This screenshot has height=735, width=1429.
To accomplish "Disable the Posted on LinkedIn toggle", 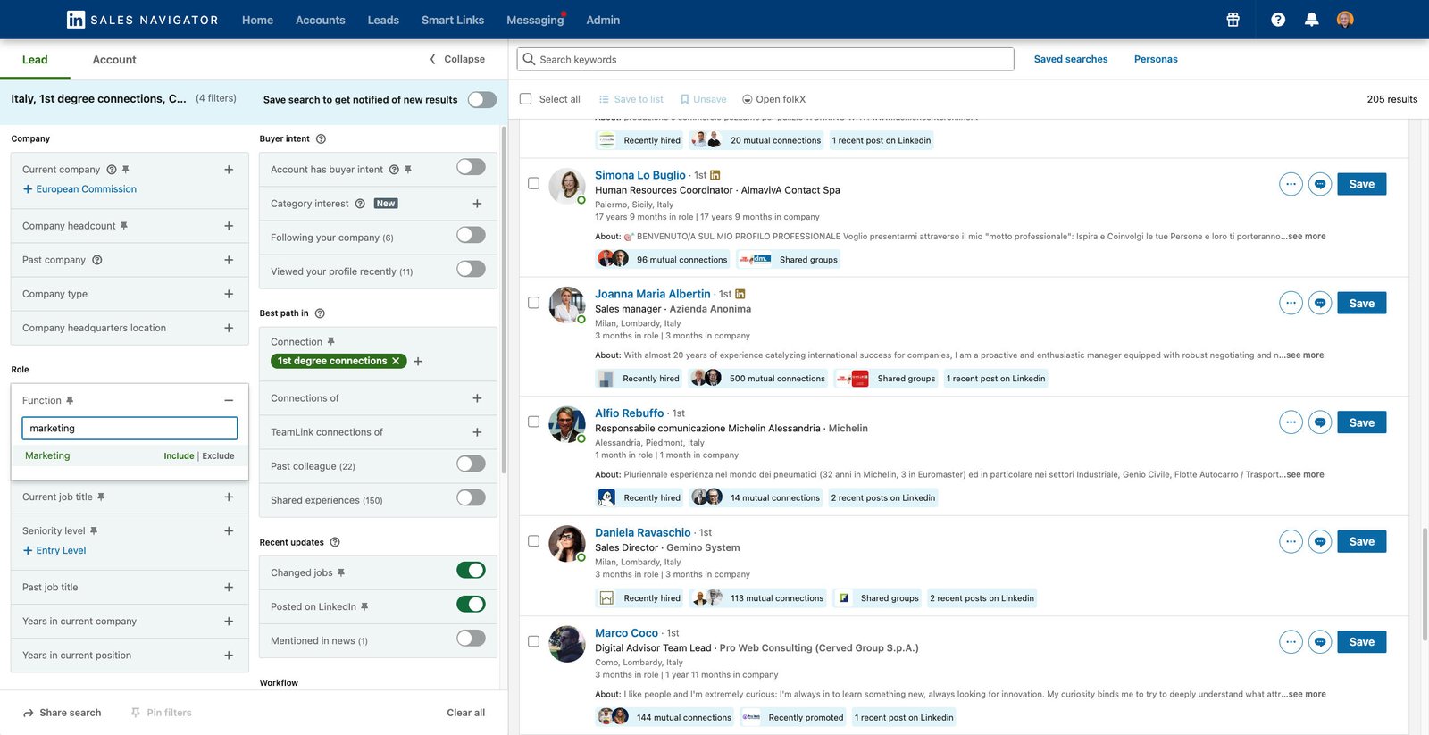I will 471,605.
